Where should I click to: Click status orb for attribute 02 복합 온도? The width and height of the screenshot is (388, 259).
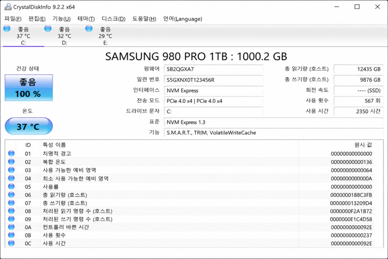pyautogui.click(x=11, y=162)
